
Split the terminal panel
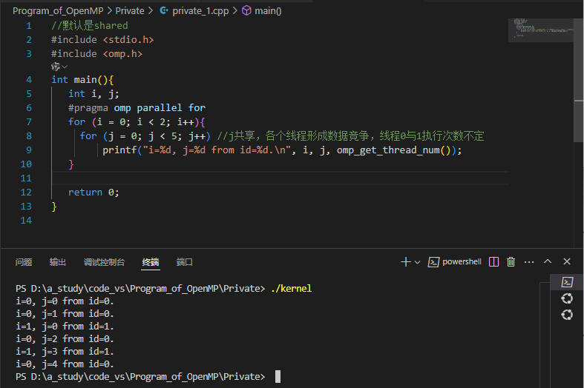coord(493,262)
